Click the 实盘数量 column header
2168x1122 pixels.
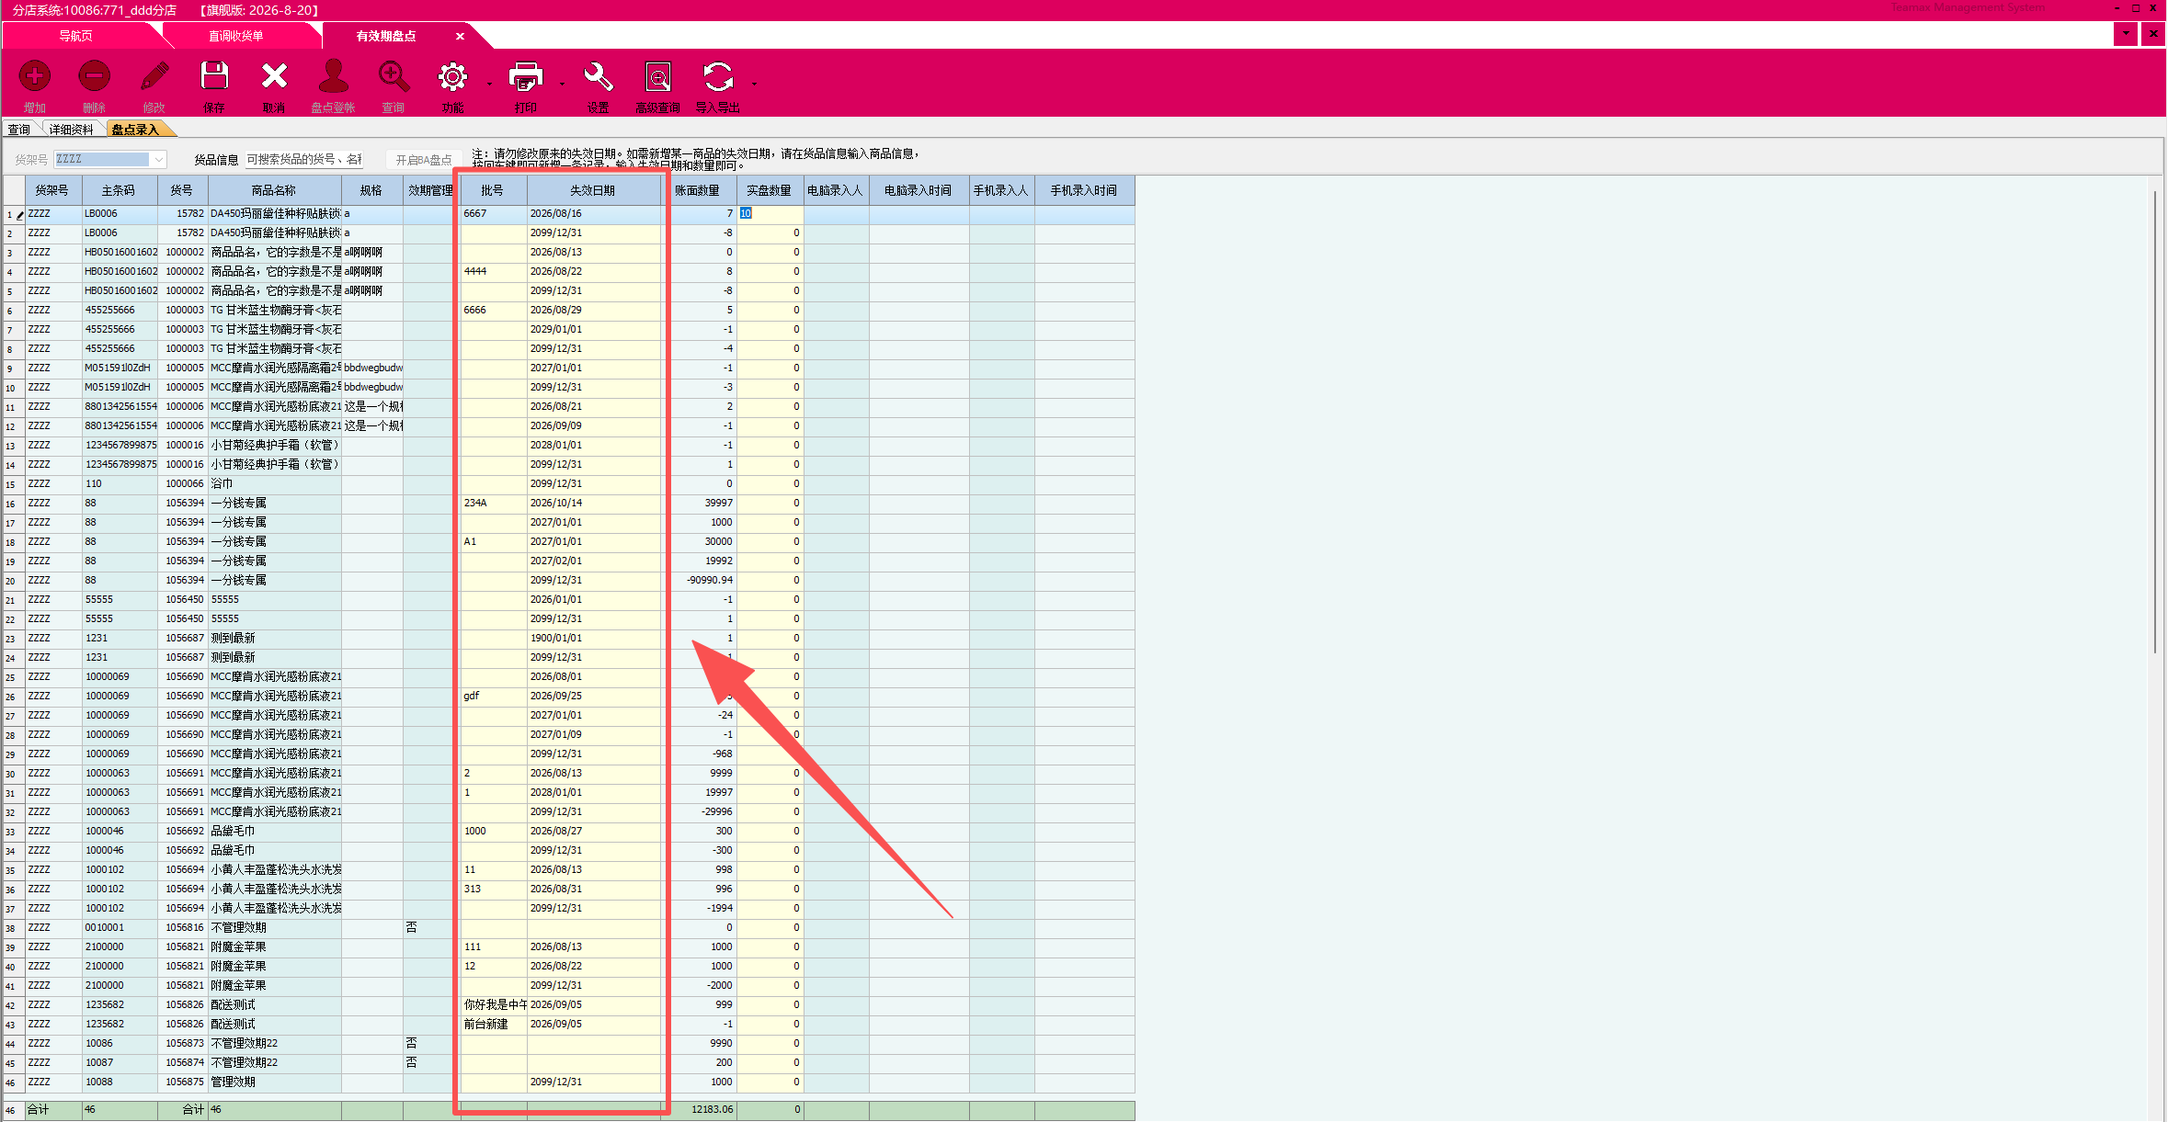click(770, 190)
